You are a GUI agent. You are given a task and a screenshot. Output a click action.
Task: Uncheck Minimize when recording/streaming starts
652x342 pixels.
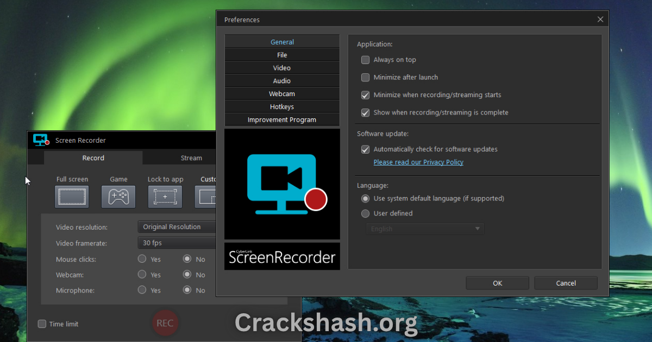366,95
